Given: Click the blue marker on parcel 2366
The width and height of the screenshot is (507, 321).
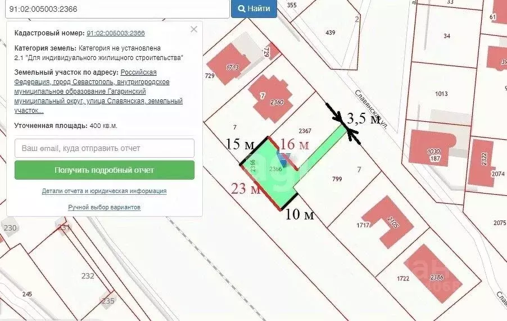Looking at the screenshot, I should [x=284, y=161].
